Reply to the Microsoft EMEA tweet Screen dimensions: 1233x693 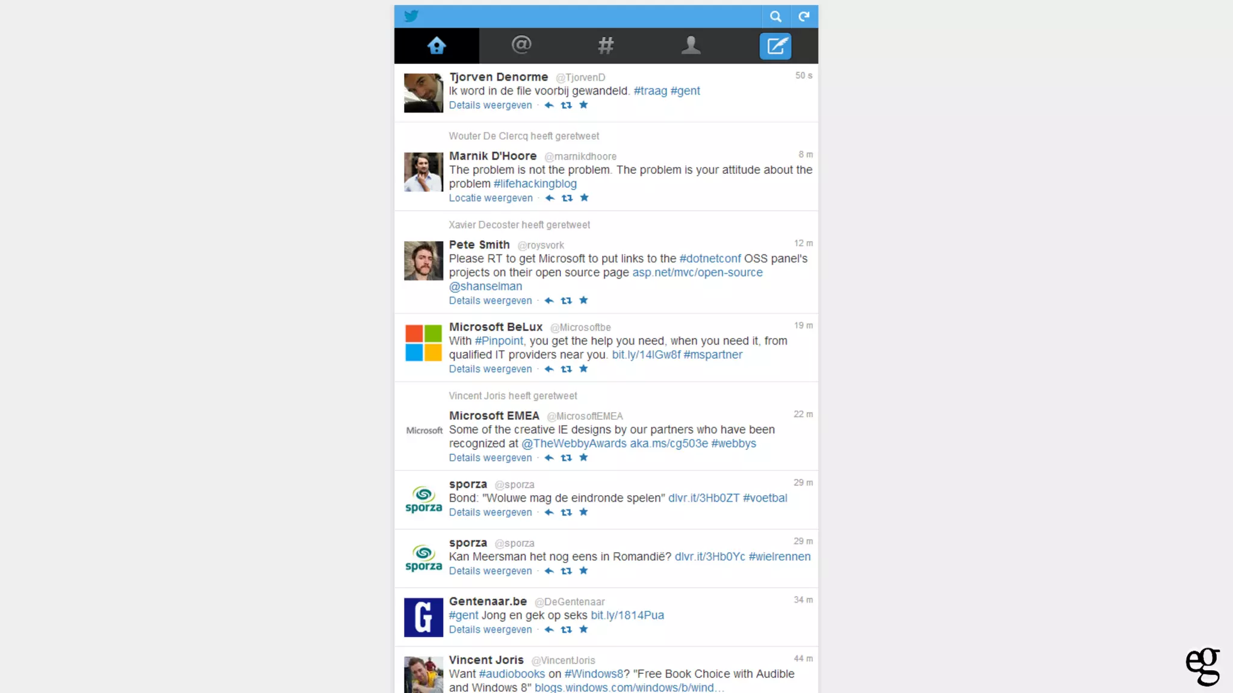548,458
